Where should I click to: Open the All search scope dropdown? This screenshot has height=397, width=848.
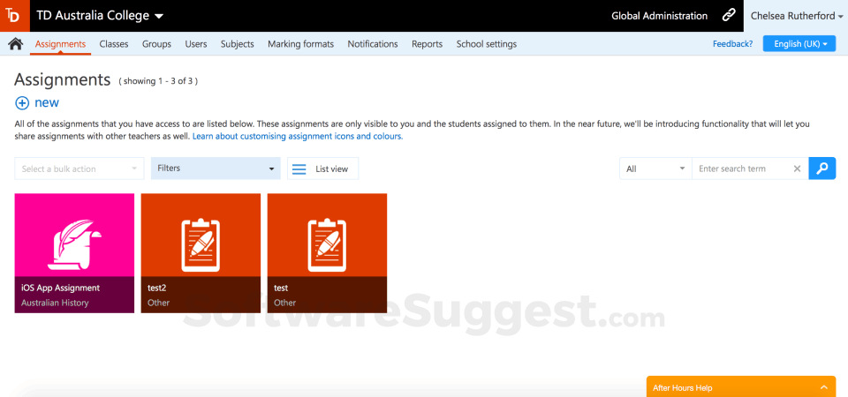(655, 169)
